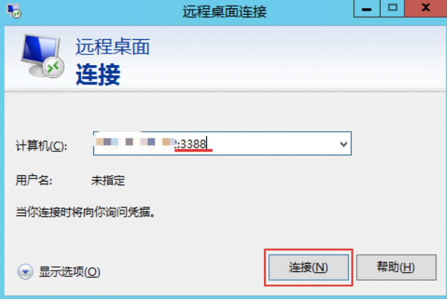Place cursor at :3388 port text
Viewport: 447px width, 299px height.
[x=192, y=144]
